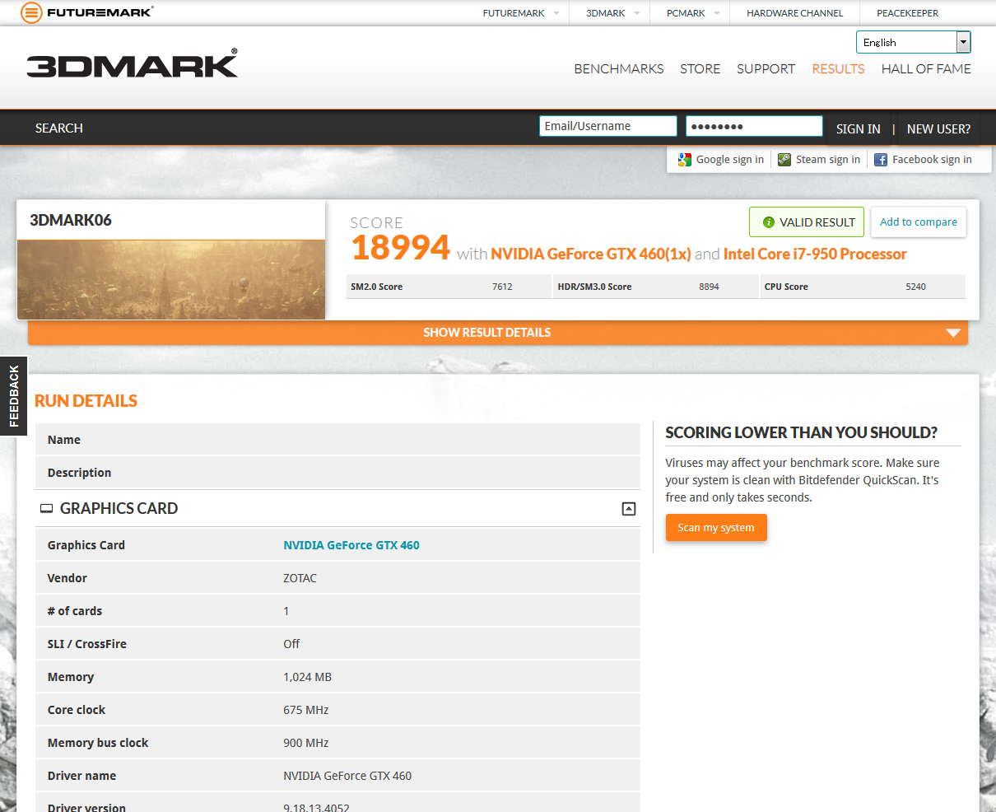Viewport: 996px width, 812px height.
Task: Click the RUN DETAILS heading
Action: coord(86,401)
